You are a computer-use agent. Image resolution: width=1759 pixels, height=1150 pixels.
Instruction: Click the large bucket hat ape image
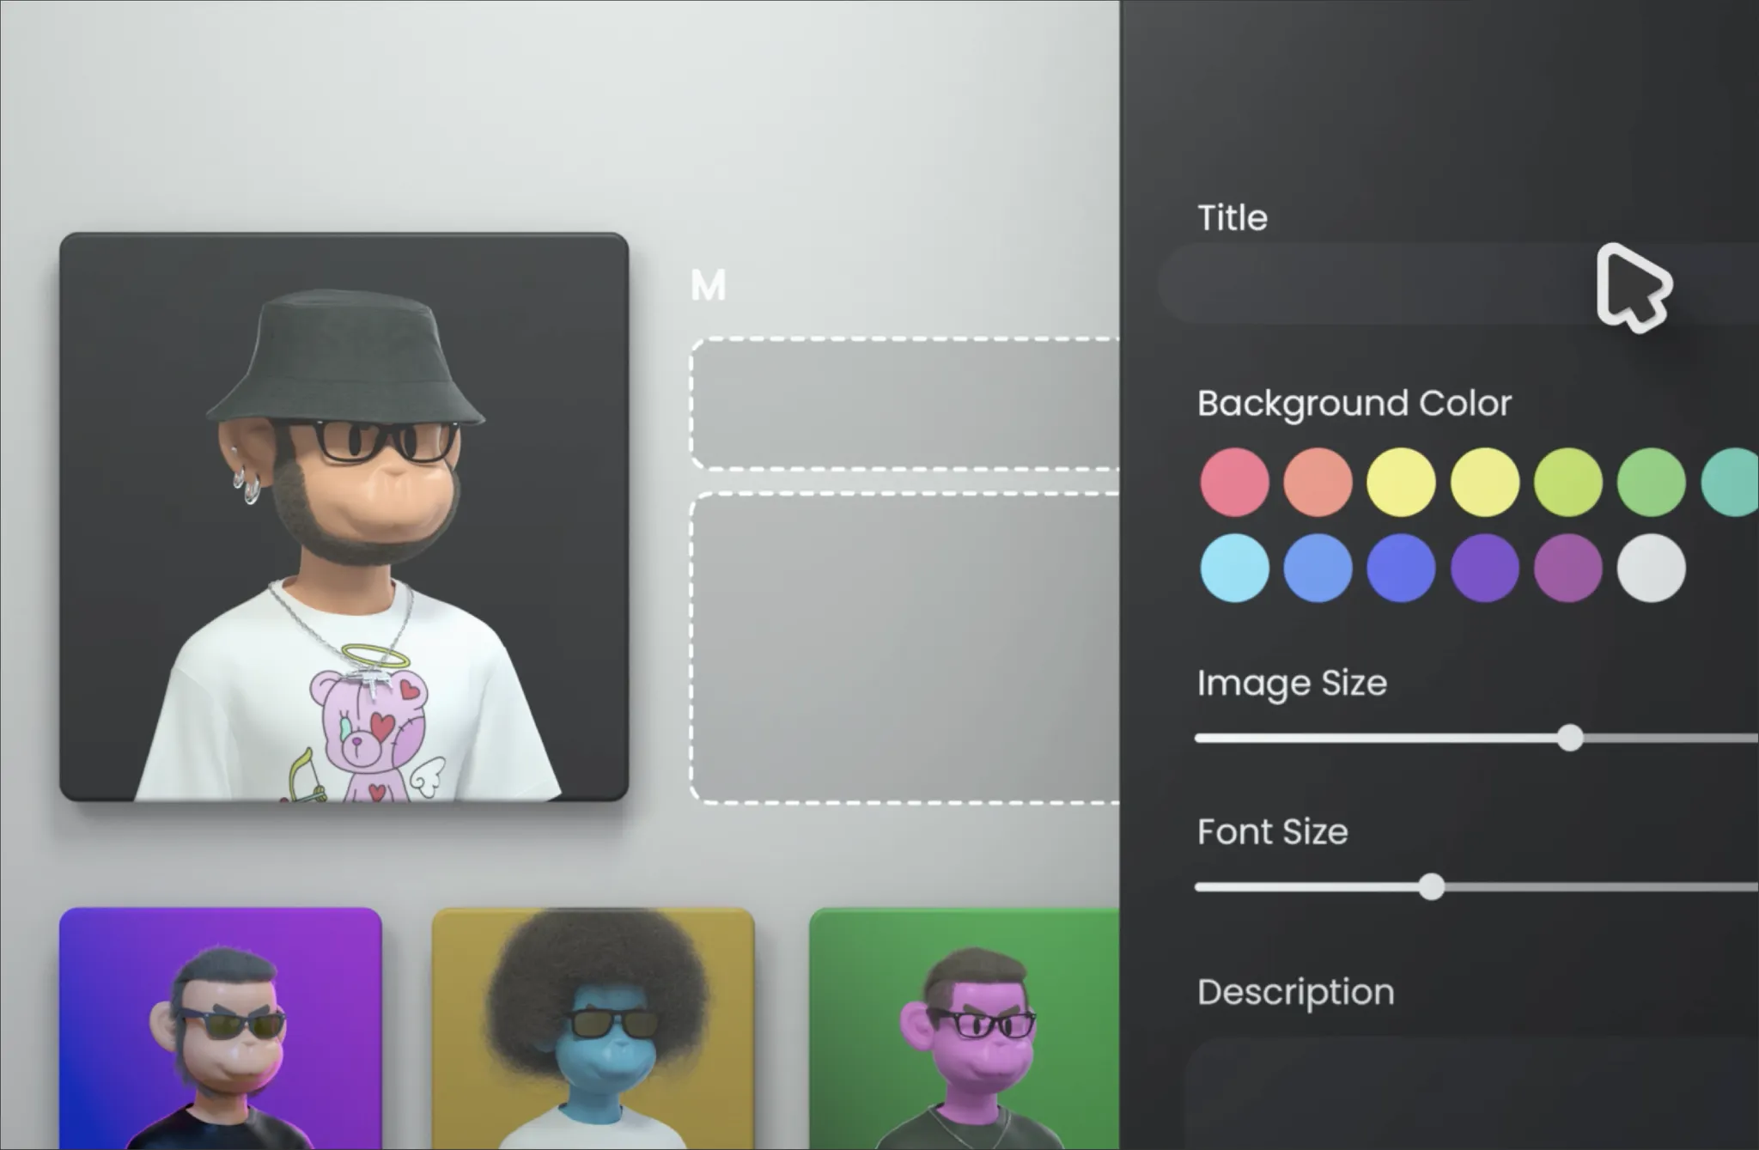tap(344, 516)
